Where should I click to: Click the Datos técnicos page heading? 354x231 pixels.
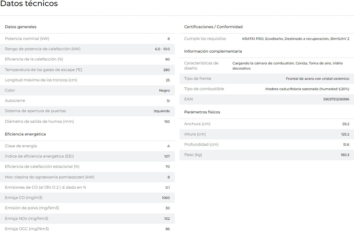(29, 4)
